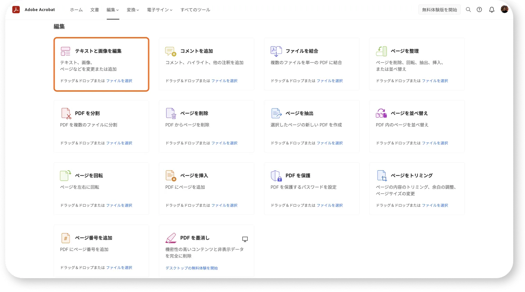Screen dimensions: 525x292
Task: Click the コメントを追加 speech bubble icon
Action: click(171, 51)
